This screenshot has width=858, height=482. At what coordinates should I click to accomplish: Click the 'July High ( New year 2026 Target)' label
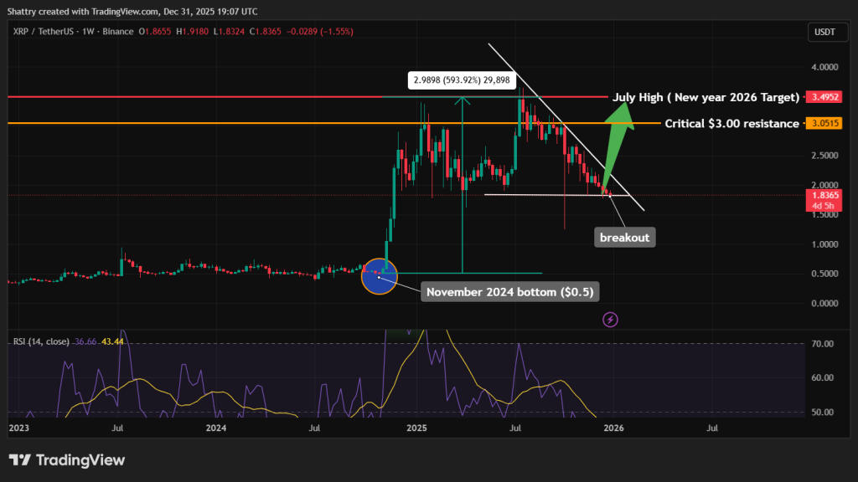click(706, 97)
